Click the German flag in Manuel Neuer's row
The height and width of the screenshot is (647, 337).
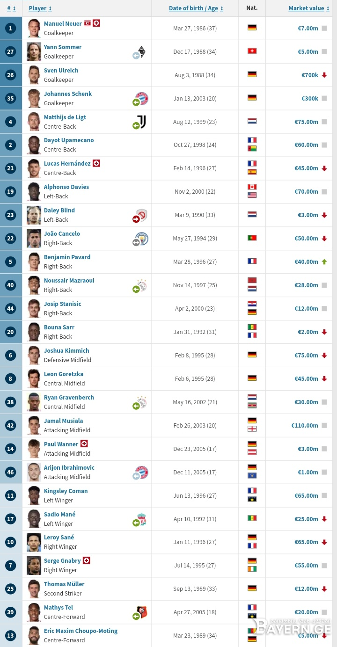pos(252,28)
